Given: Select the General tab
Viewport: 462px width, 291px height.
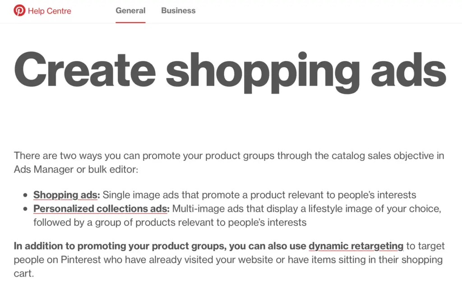Looking at the screenshot, I should point(130,10).
